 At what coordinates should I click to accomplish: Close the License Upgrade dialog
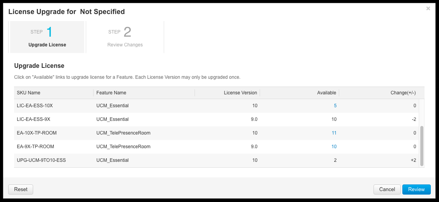[x=428, y=9]
